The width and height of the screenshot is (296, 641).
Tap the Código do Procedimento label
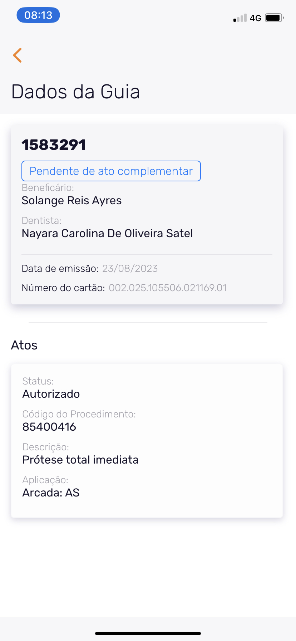point(79,414)
